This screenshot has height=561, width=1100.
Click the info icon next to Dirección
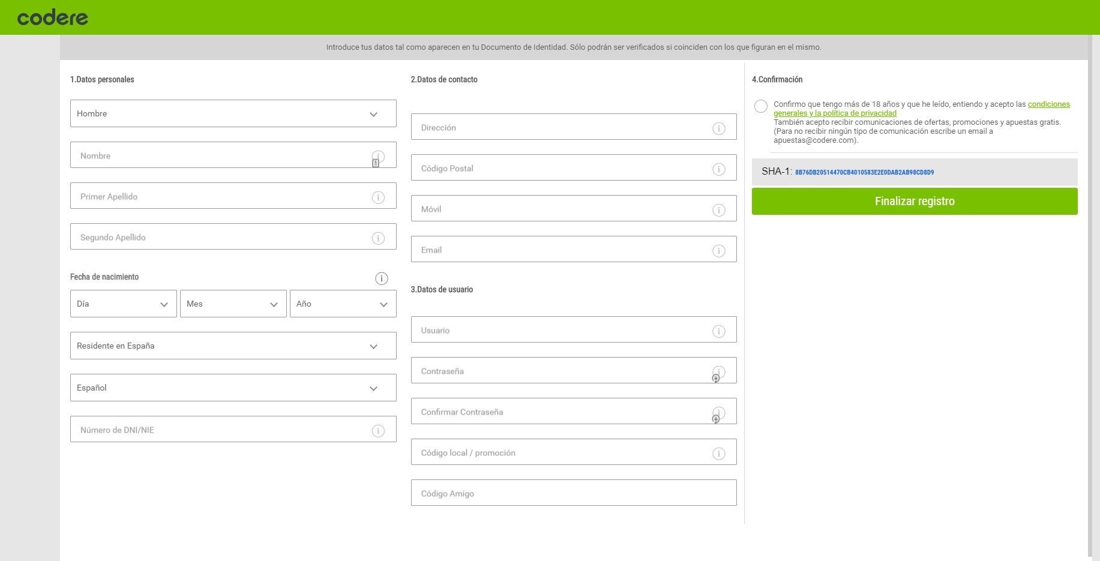click(x=718, y=128)
